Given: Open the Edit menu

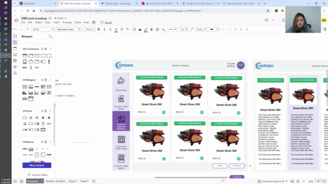Looking at the screenshot, I should tap(30, 22).
